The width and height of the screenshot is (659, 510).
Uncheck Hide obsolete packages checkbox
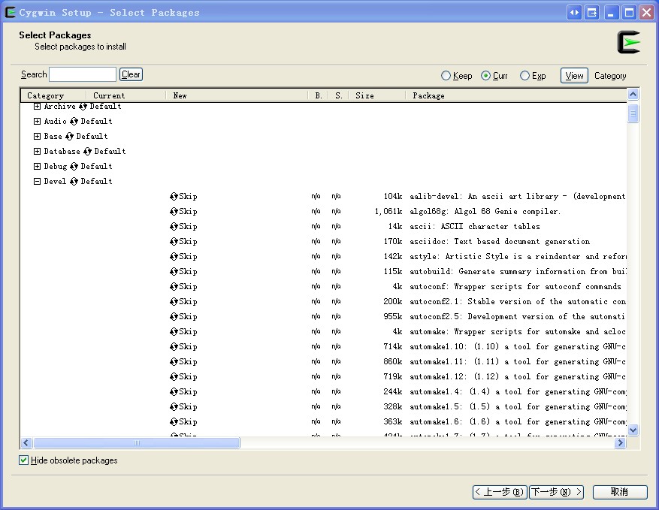click(x=24, y=460)
